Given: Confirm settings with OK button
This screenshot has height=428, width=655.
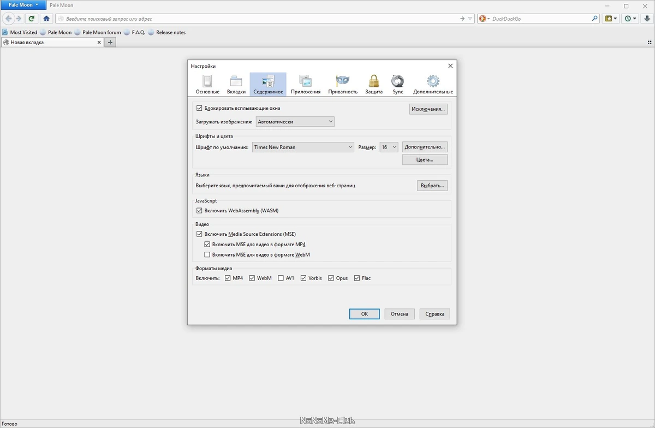Looking at the screenshot, I should click(x=365, y=314).
